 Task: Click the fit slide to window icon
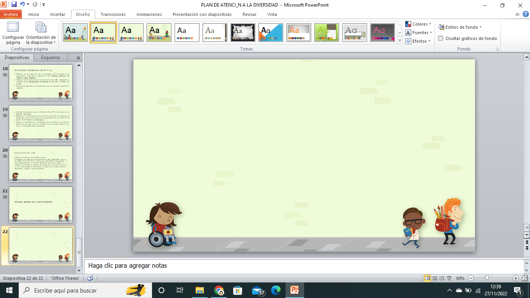[x=525, y=278]
